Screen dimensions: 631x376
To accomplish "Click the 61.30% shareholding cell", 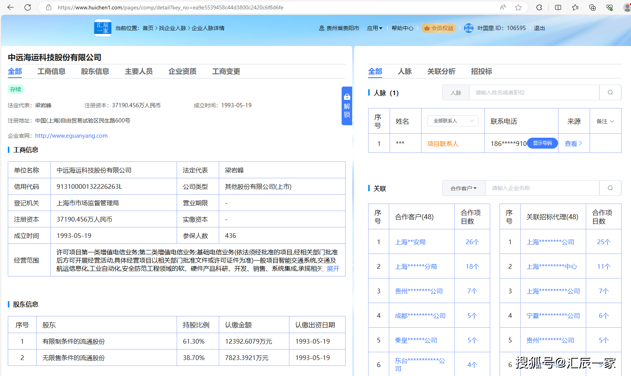I will click(198, 341).
